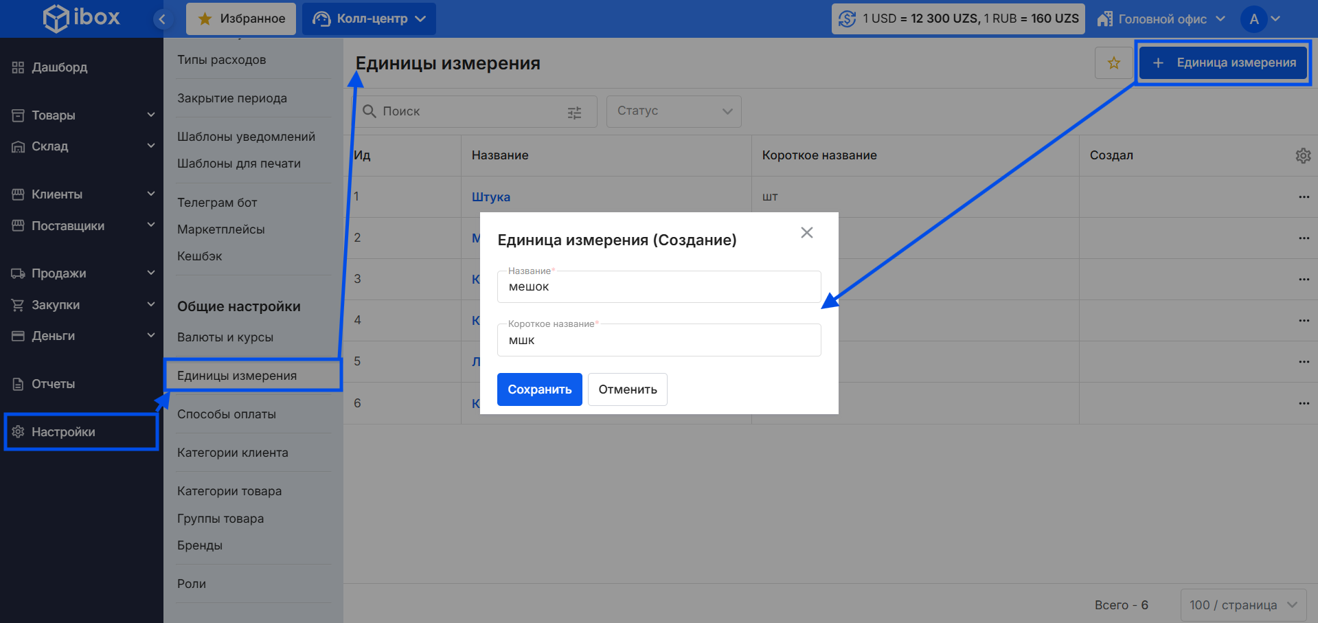Click the Короткое название input field

[658, 341]
